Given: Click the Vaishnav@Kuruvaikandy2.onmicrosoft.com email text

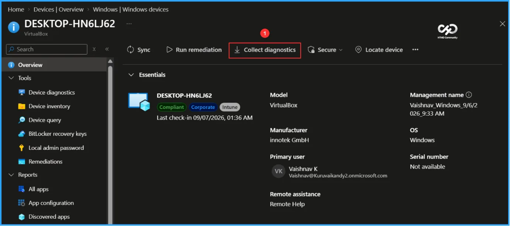Looking at the screenshot, I should coord(338,176).
